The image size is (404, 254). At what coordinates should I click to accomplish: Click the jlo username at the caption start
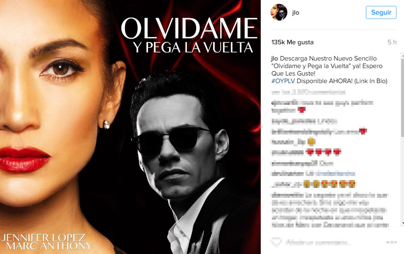point(274,59)
